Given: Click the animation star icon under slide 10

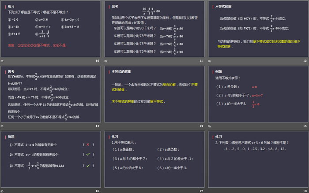Looking at the screenshot, I should tap(2, 61).
